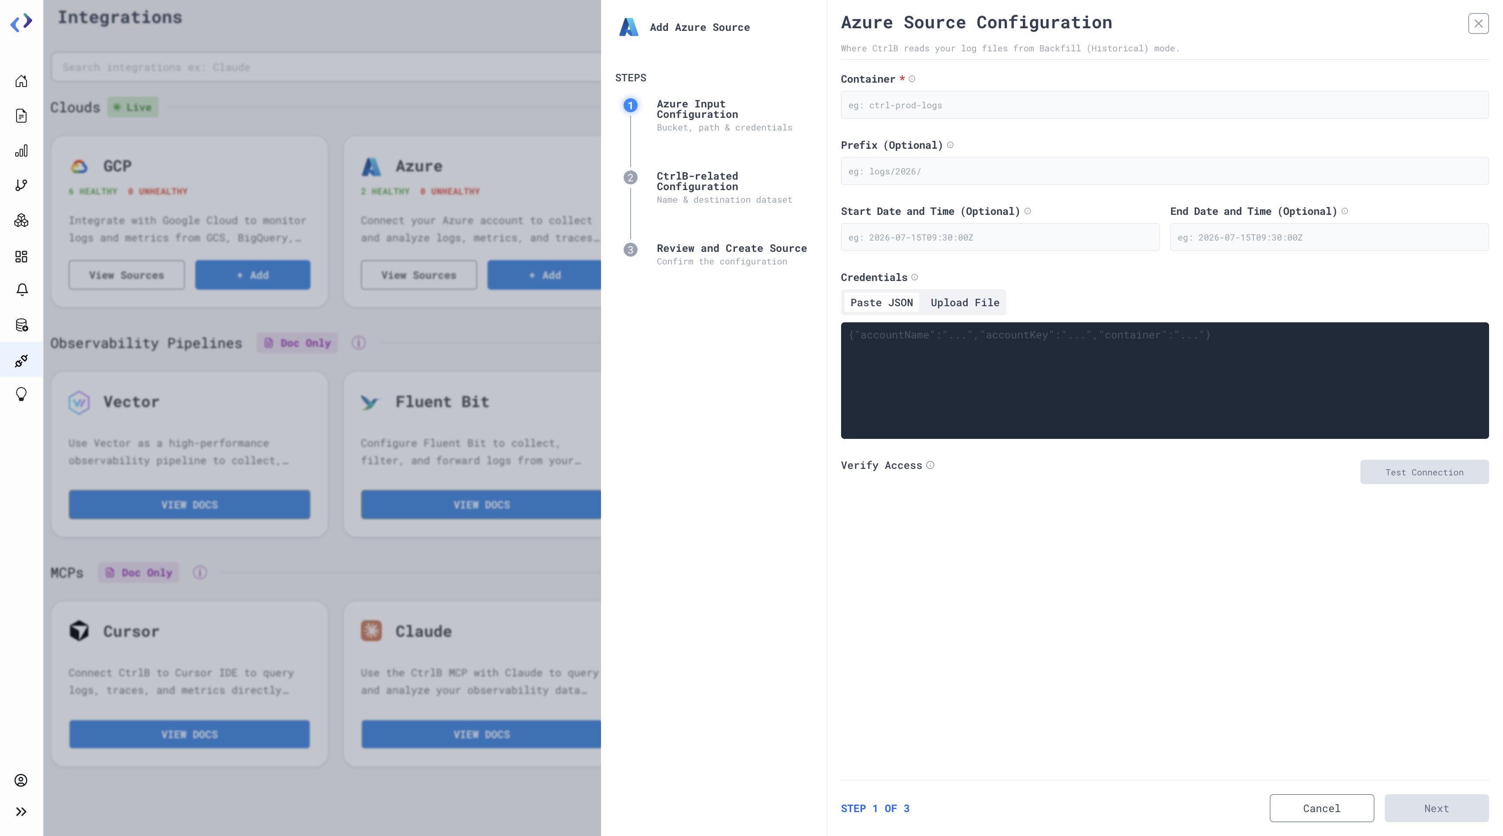Expand the sidebar with double chevron icon
The height and width of the screenshot is (836, 1503).
click(x=21, y=812)
